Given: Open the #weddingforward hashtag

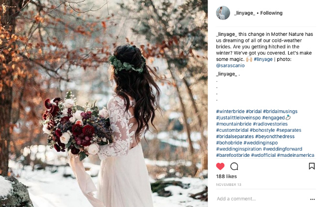Looking at the screenshot, I should [283, 149].
